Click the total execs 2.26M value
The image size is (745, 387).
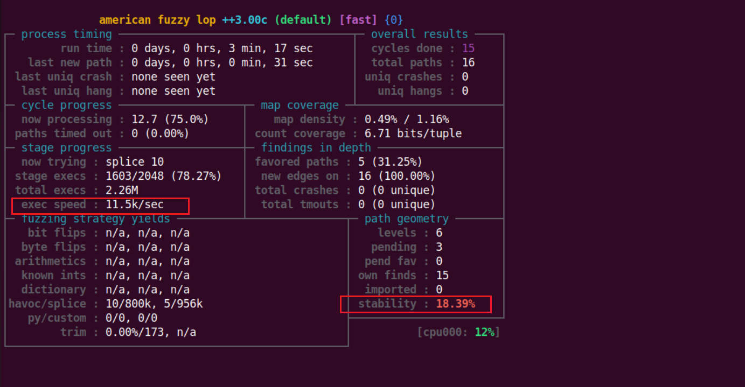pyautogui.click(x=123, y=190)
